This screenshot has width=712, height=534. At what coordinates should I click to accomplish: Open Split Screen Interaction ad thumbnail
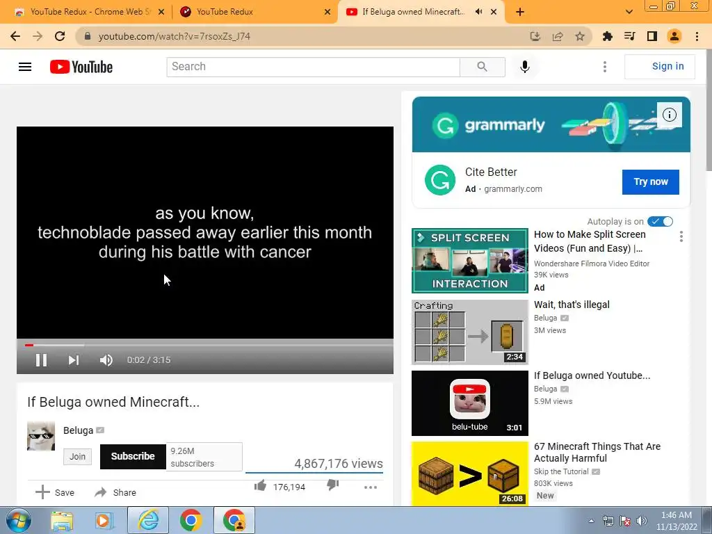[x=470, y=261]
